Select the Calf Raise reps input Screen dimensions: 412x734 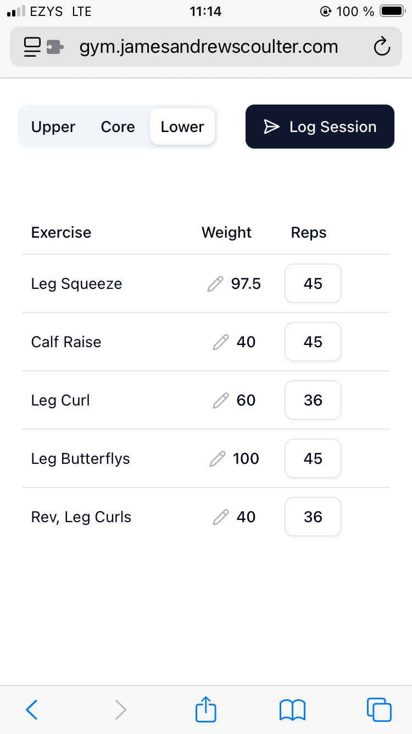point(313,342)
